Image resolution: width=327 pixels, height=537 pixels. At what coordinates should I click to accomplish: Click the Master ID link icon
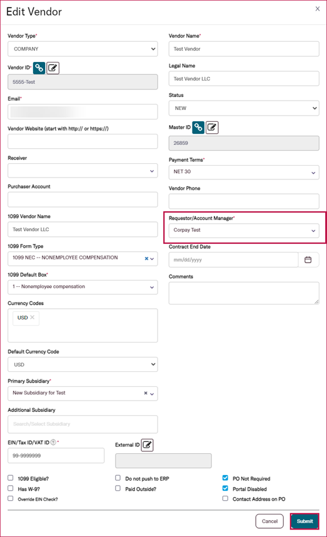pyautogui.click(x=198, y=128)
